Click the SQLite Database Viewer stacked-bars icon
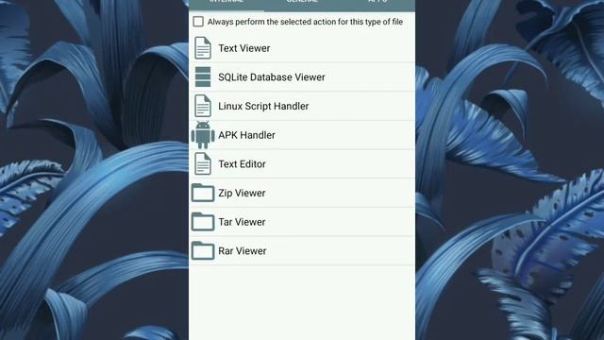This screenshot has height=340, width=604. point(203,76)
